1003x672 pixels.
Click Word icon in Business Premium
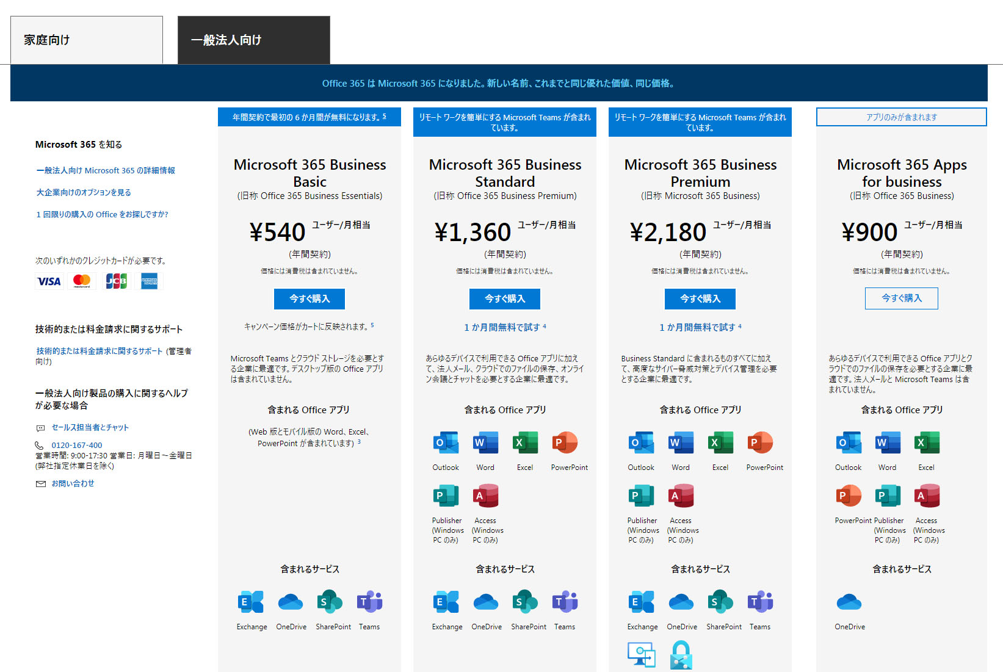681,443
